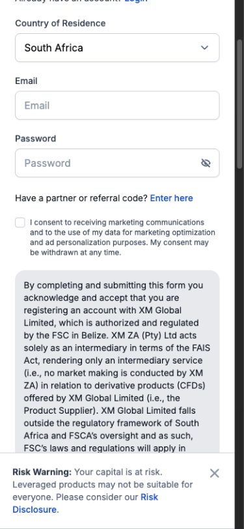This screenshot has width=244, height=529.
Task: Open the Enter here referral code link
Action: click(x=171, y=198)
